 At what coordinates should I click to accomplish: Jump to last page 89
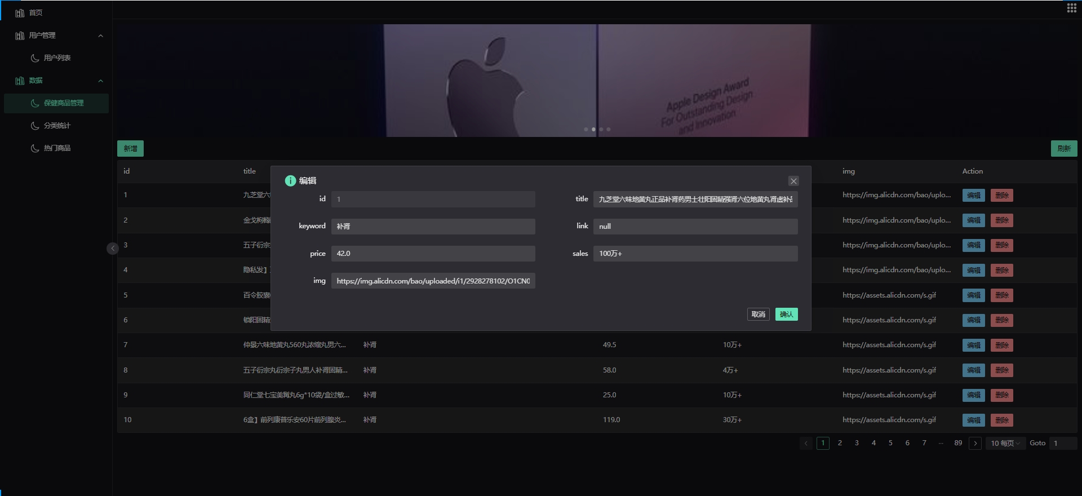(958, 444)
